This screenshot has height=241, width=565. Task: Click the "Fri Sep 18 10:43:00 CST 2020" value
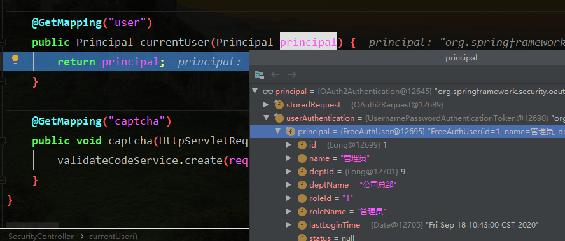(482, 225)
